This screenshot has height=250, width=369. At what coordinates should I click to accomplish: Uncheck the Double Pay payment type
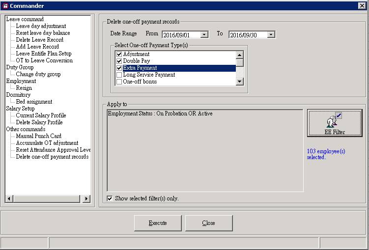[119, 61]
